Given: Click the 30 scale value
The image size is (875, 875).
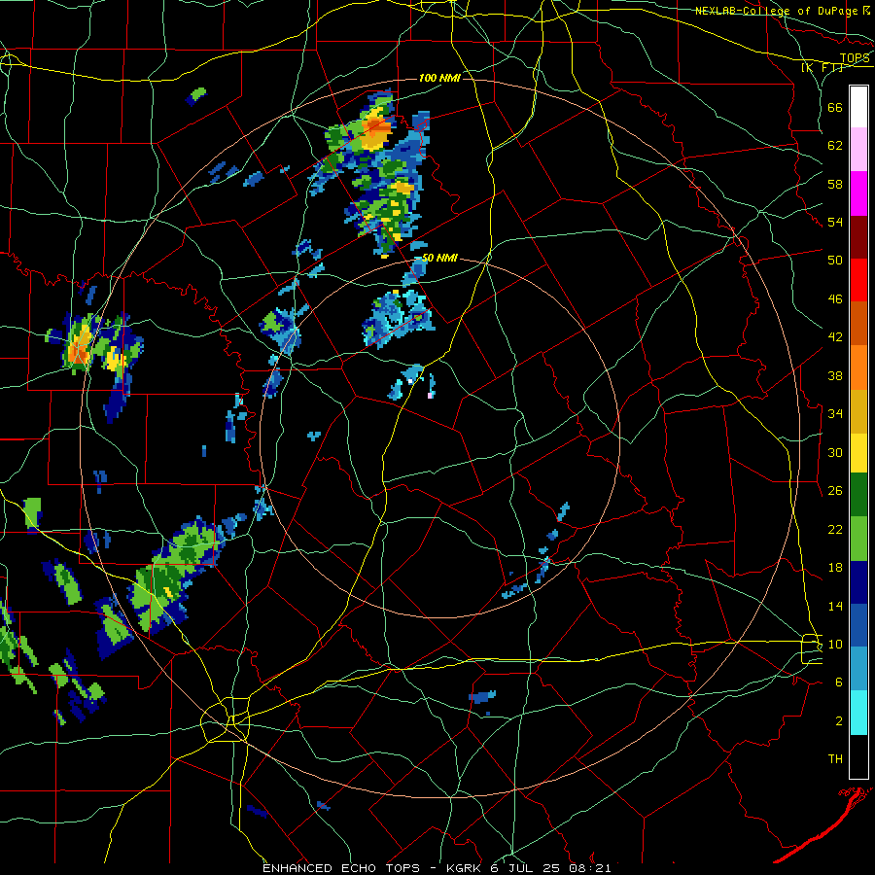Looking at the screenshot, I should (835, 452).
